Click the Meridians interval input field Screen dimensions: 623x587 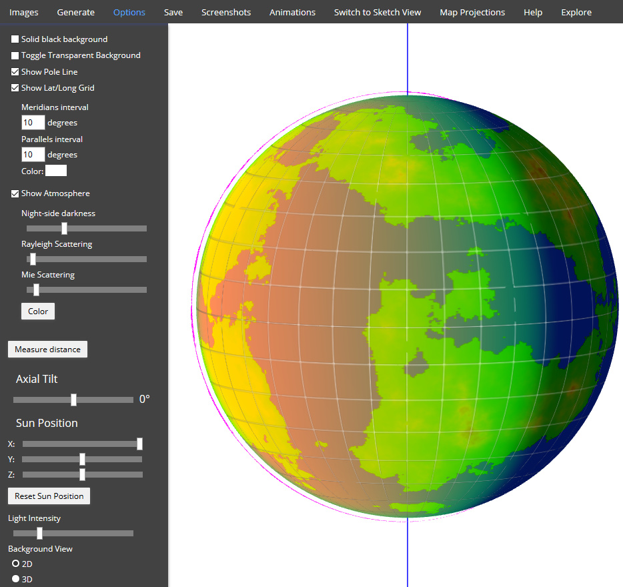pos(33,123)
